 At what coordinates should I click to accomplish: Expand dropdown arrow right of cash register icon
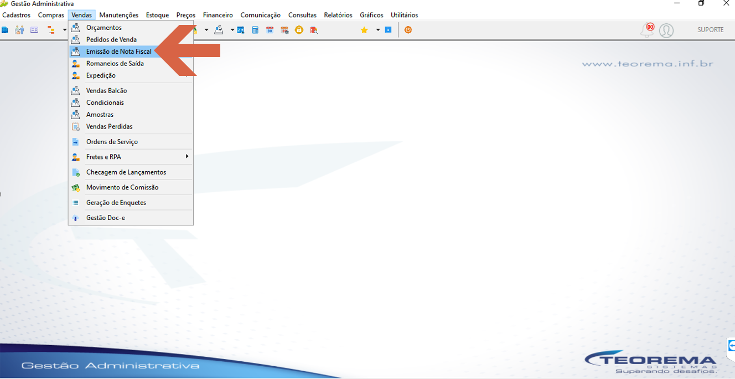click(x=232, y=30)
